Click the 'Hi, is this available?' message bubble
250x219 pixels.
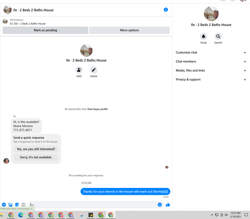(x=26, y=126)
